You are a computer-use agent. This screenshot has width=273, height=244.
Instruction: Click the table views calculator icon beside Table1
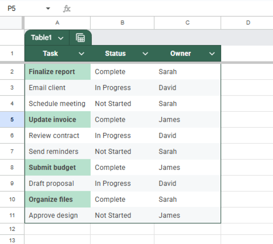[x=80, y=38]
